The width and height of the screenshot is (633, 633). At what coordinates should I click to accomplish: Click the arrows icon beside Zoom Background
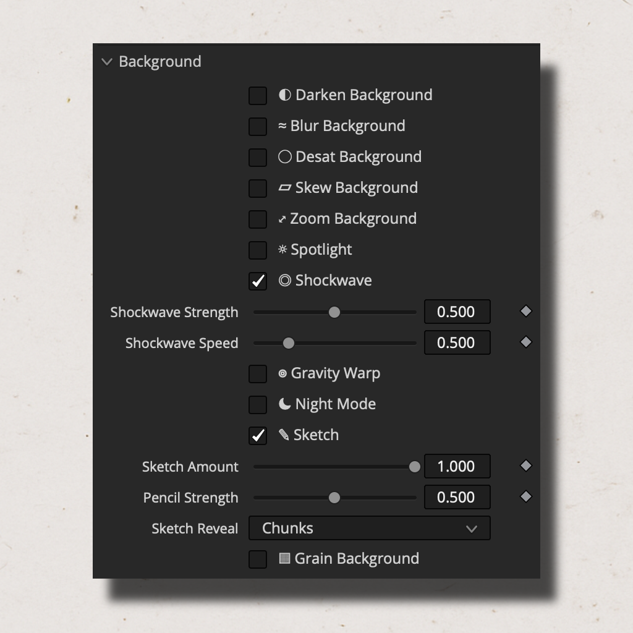282,219
